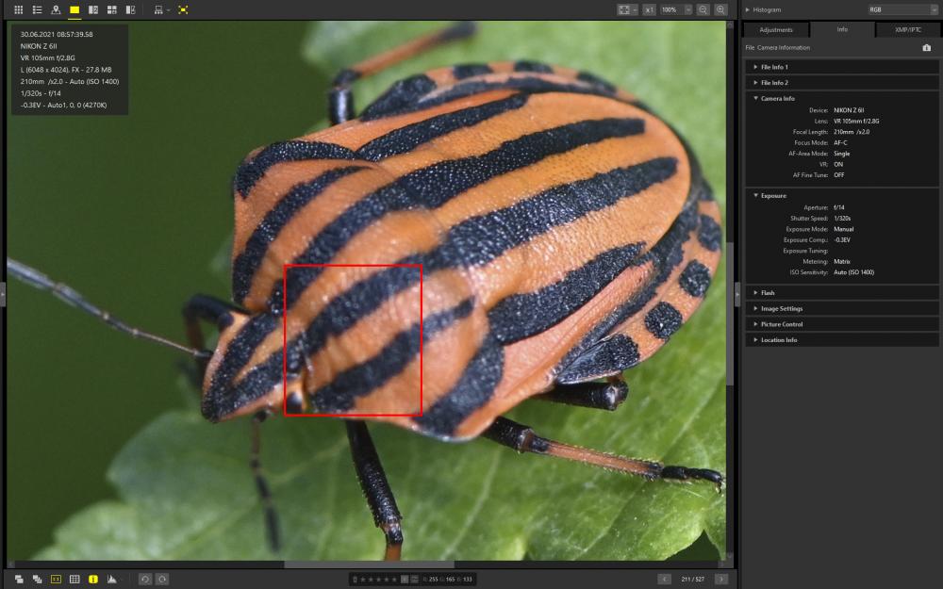Expand the Location Info section
This screenshot has height=589, width=943.
(842, 339)
